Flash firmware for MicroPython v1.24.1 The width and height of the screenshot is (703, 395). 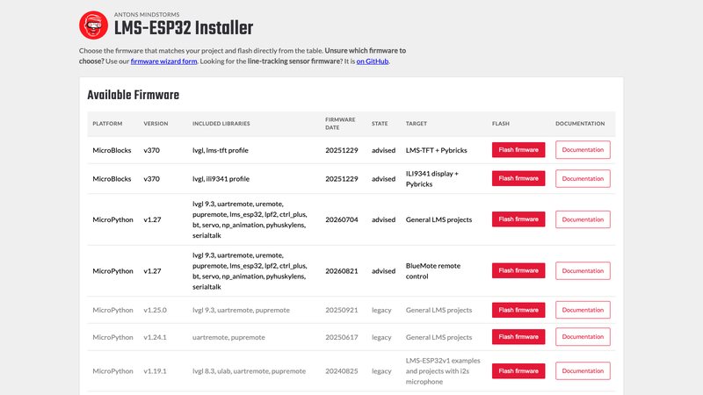pos(518,337)
